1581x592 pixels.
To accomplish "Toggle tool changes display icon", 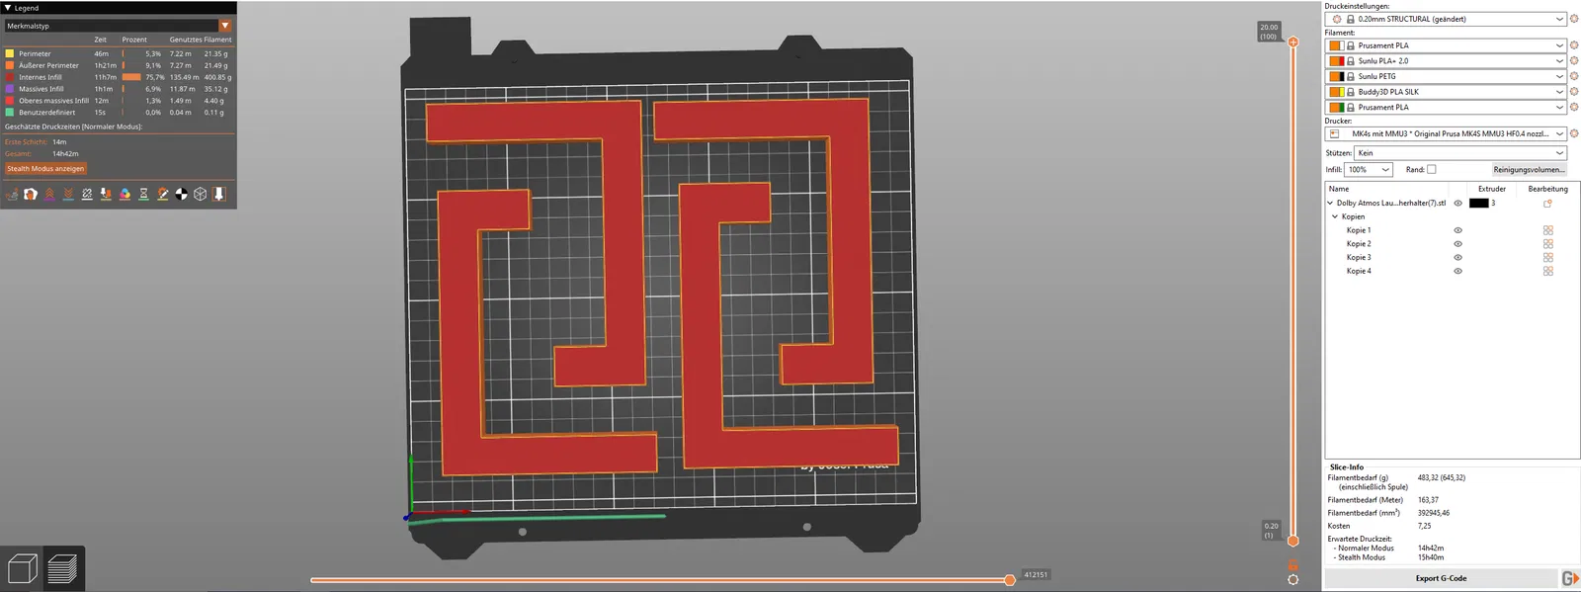I will click(x=106, y=194).
